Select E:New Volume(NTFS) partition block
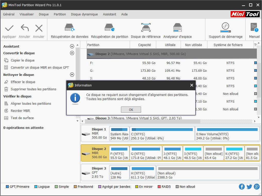Viewport: 262px width, 196px height. coord(227,134)
